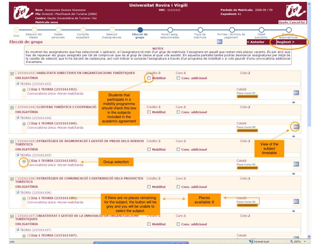Collapse TEORIA (215161107) section

(18, 229)
